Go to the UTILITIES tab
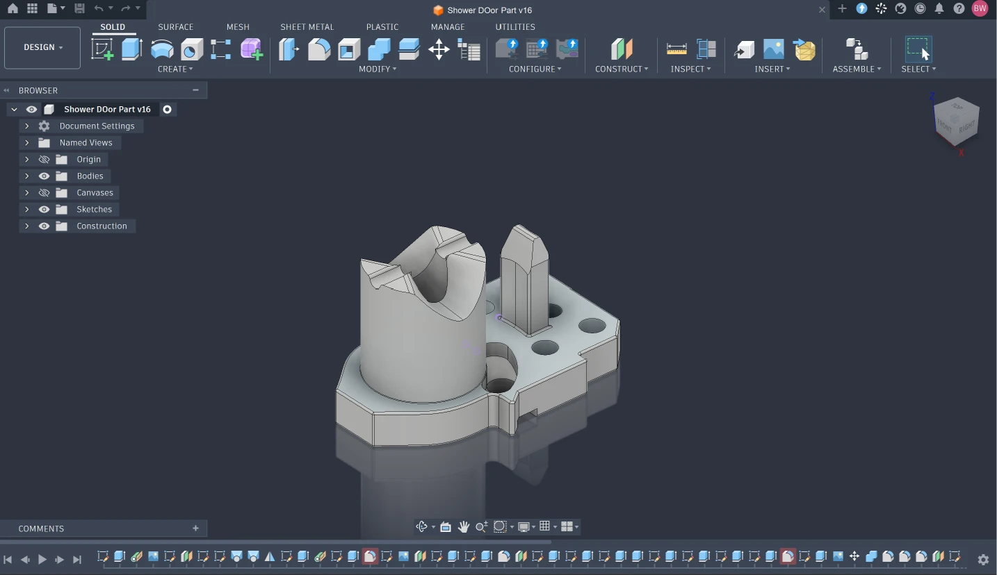The image size is (997, 575). (x=515, y=27)
